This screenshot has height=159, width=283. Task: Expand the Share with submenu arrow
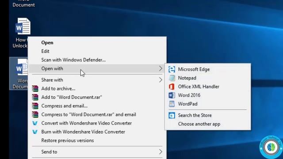click(161, 80)
